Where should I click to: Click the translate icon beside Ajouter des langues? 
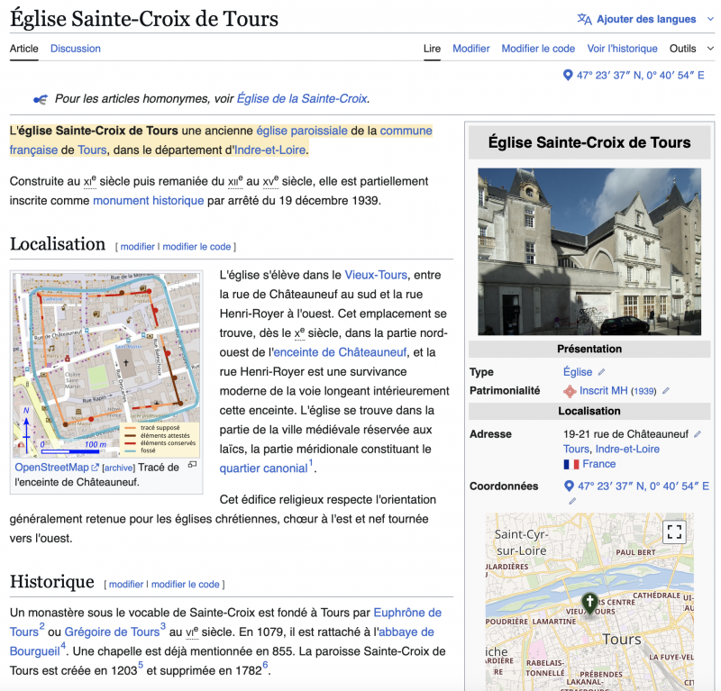(585, 19)
